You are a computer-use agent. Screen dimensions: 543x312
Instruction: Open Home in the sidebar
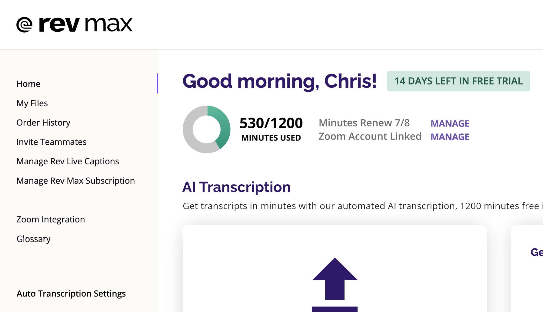[x=28, y=84]
